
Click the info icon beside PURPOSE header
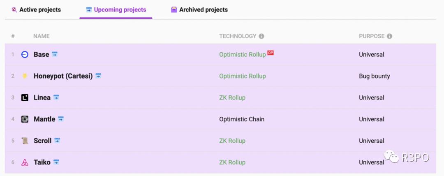(x=389, y=36)
